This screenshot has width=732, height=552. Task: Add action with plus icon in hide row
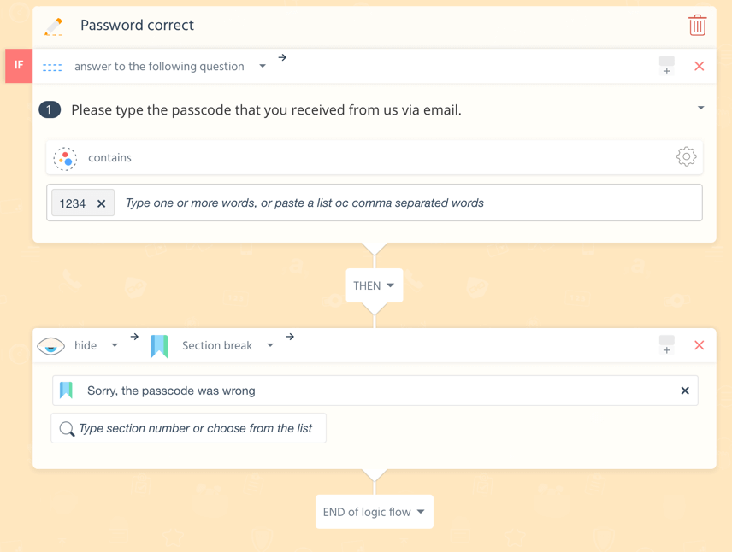tap(667, 345)
